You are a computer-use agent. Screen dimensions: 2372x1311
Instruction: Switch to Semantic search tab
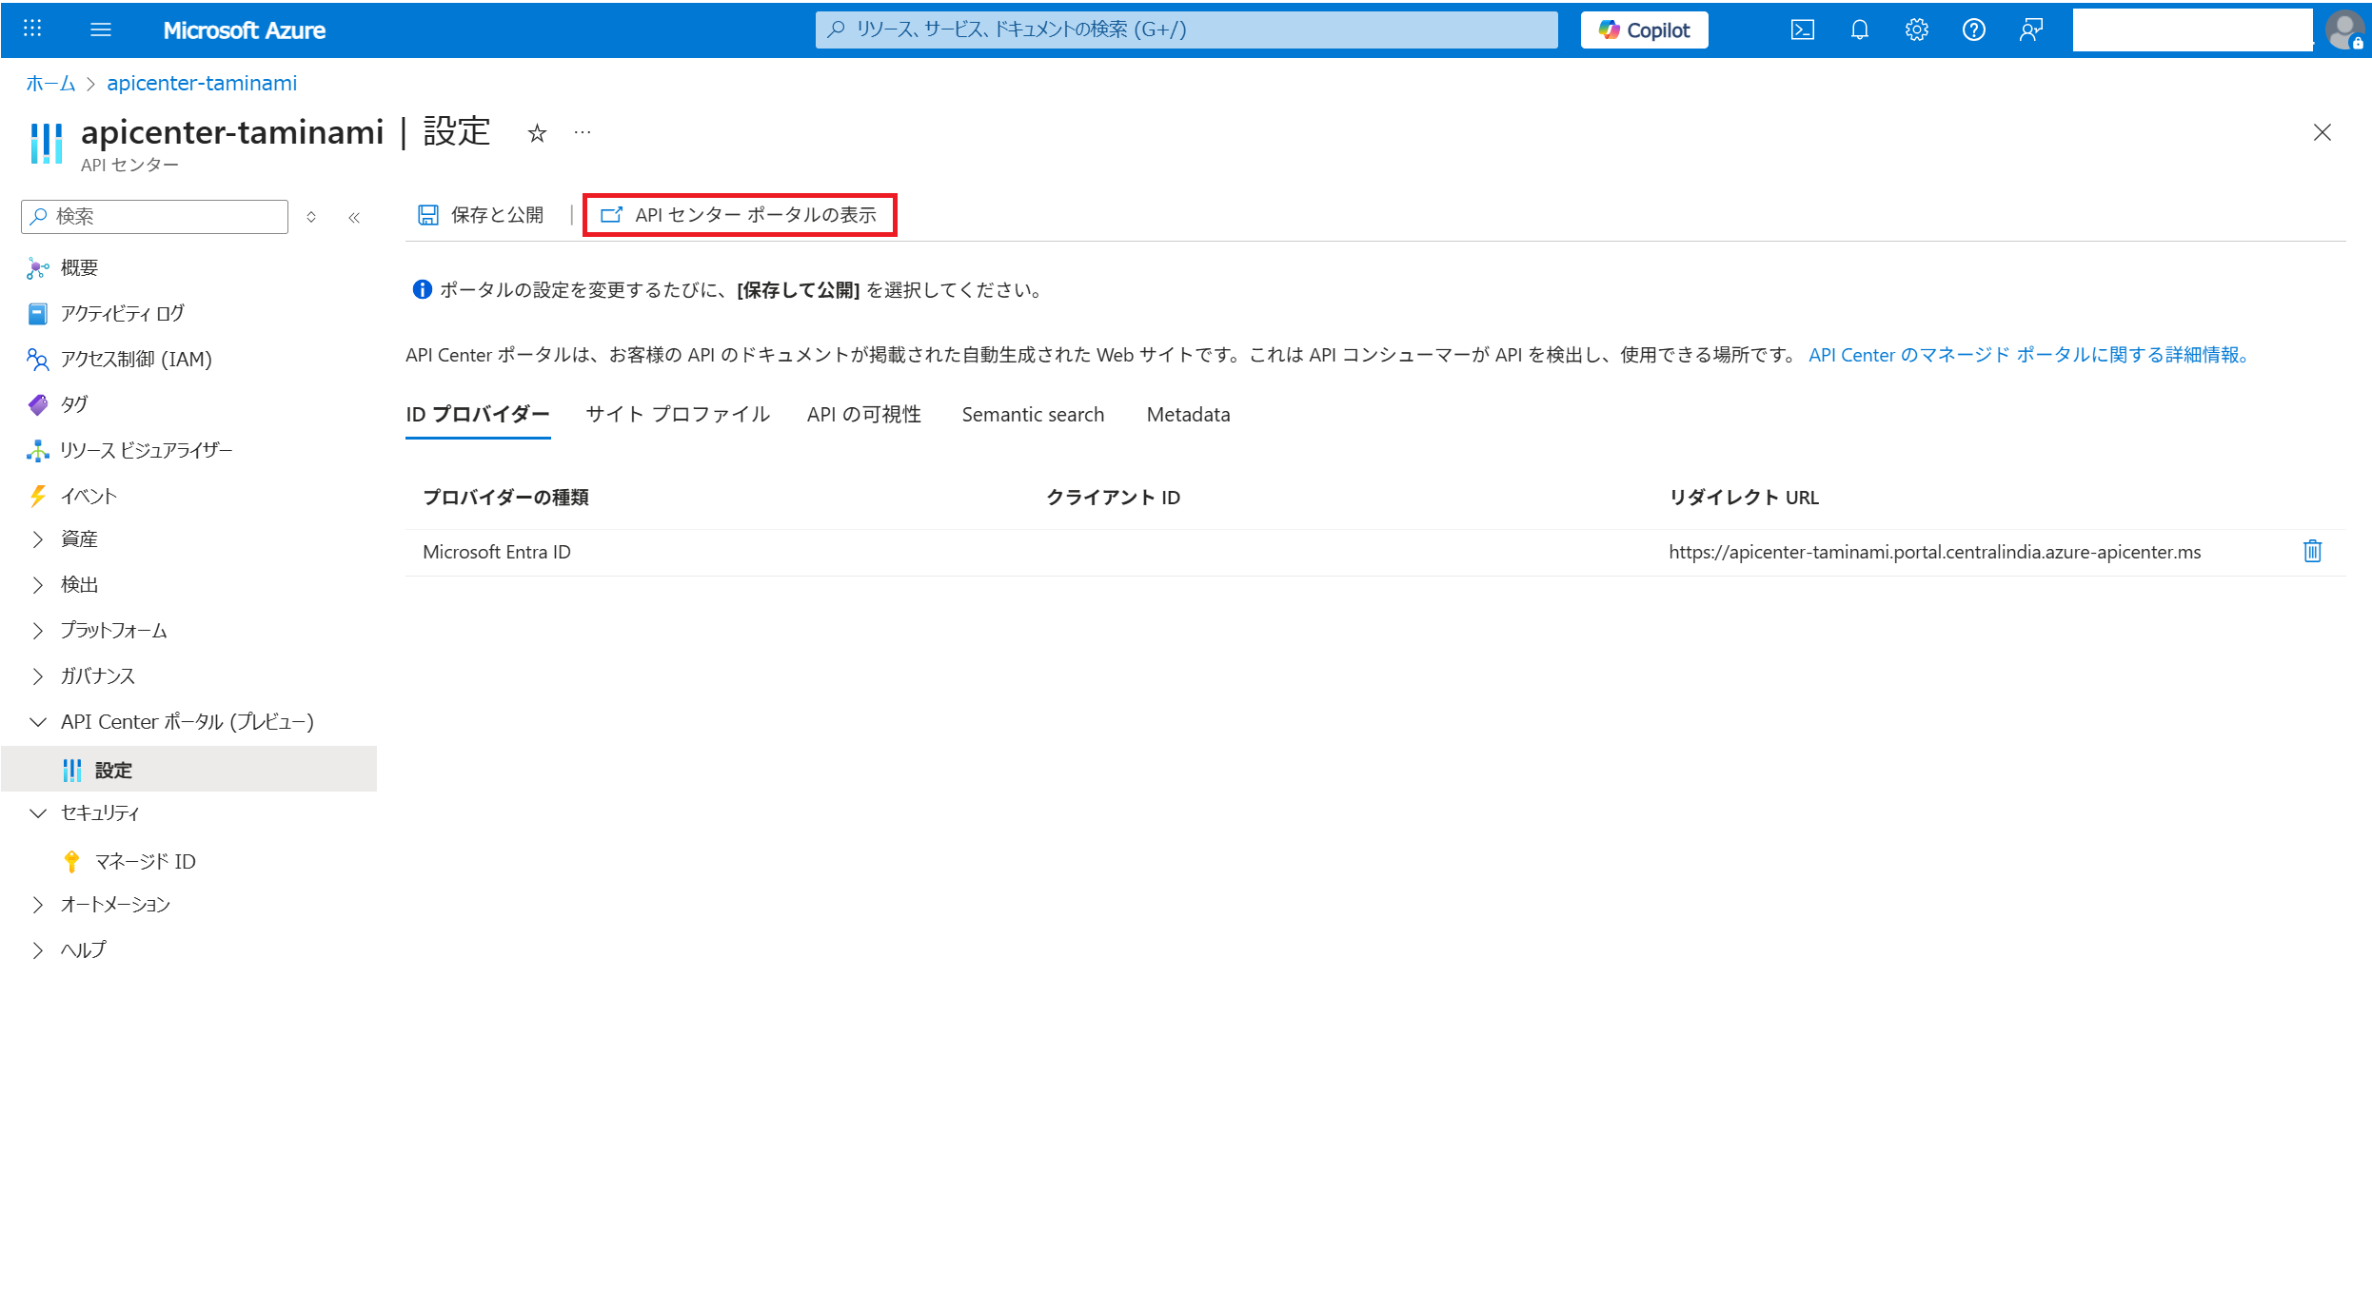[x=1033, y=415]
